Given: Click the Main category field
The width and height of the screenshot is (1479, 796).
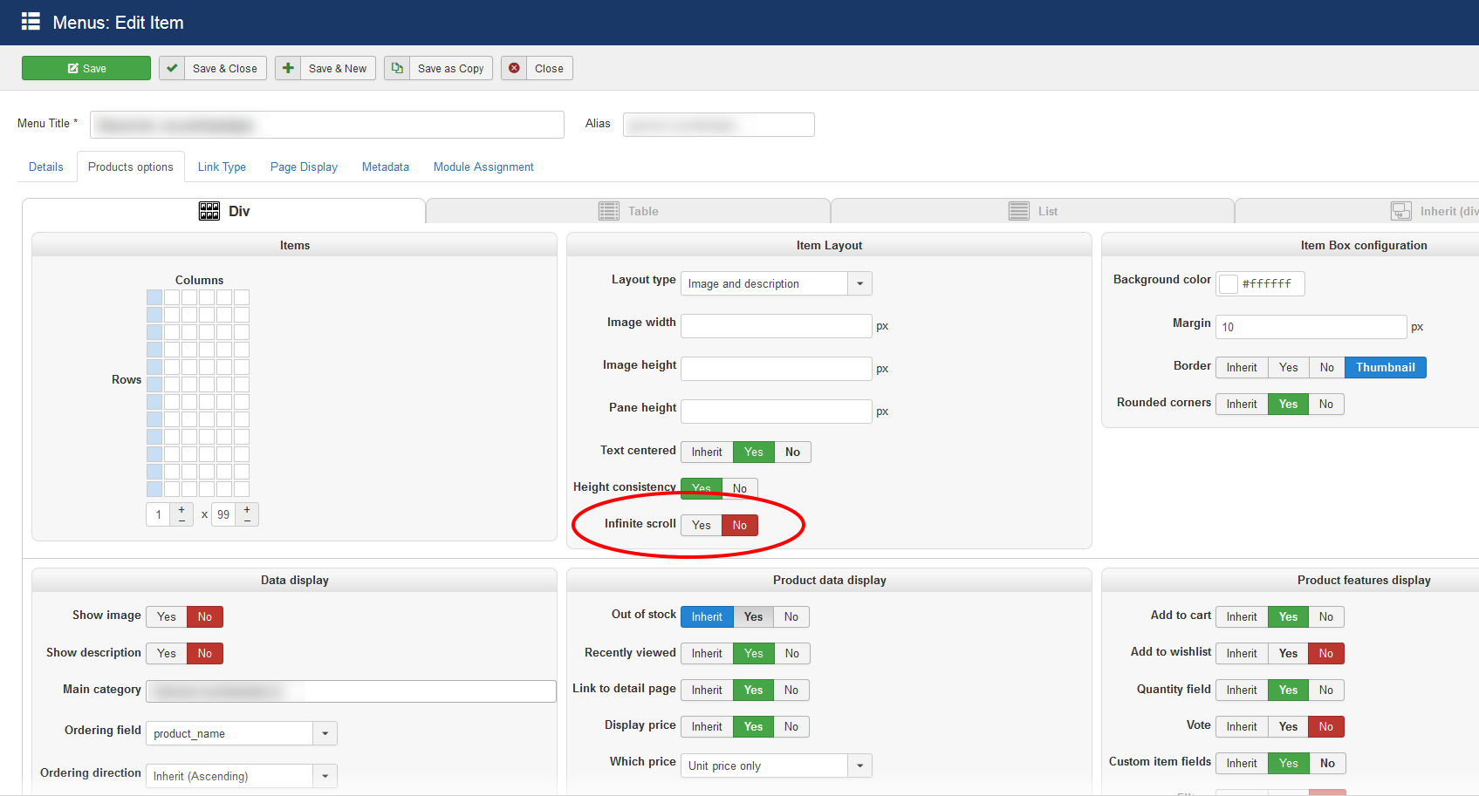Looking at the screenshot, I should tap(351, 691).
